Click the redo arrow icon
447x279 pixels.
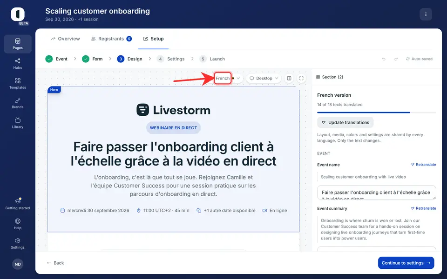[396, 59]
